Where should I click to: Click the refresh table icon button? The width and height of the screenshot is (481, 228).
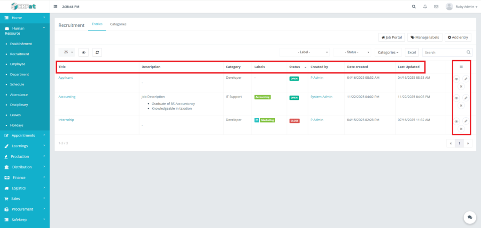97,53
